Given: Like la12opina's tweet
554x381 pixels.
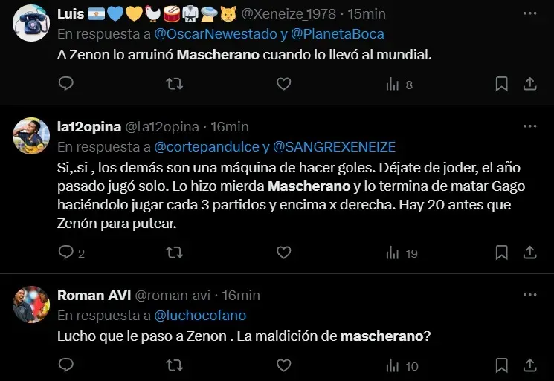Looking at the screenshot, I should (x=283, y=253).
